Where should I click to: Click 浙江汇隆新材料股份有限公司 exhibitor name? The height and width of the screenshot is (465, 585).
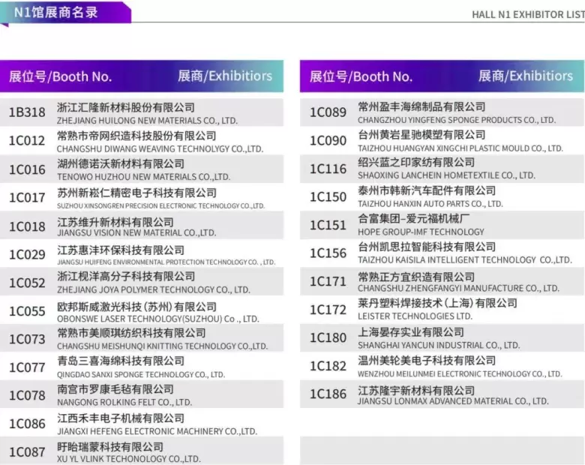(126, 107)
